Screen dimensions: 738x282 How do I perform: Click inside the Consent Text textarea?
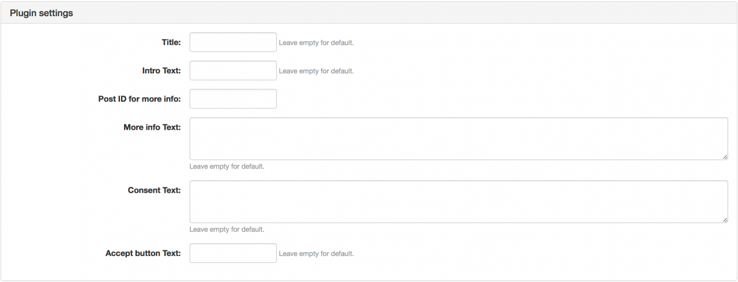point(458,201)
